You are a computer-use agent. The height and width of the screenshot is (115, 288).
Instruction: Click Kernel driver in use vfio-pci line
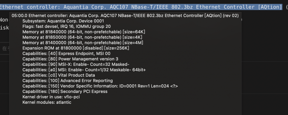(x=51, y=97)
